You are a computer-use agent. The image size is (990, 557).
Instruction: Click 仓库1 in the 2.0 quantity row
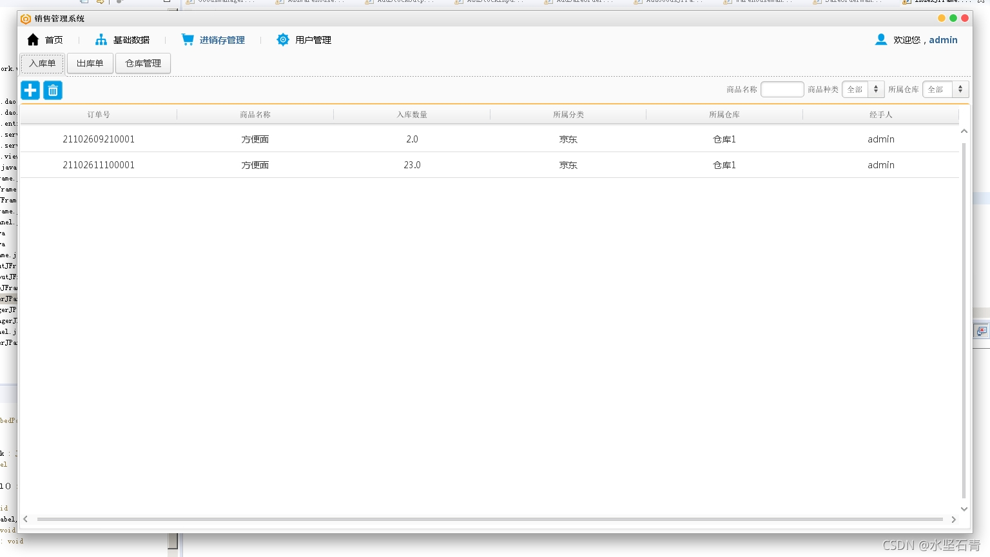pos(724,139)
